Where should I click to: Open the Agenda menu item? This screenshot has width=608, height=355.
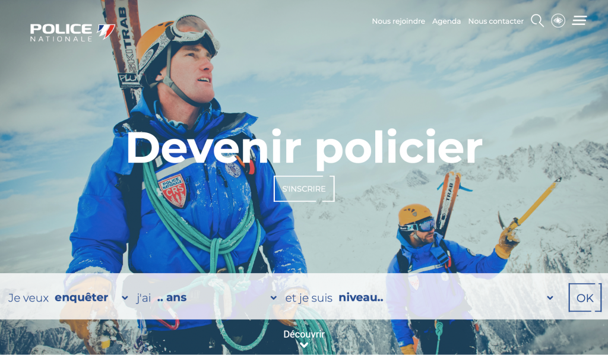tap(446, 21)
